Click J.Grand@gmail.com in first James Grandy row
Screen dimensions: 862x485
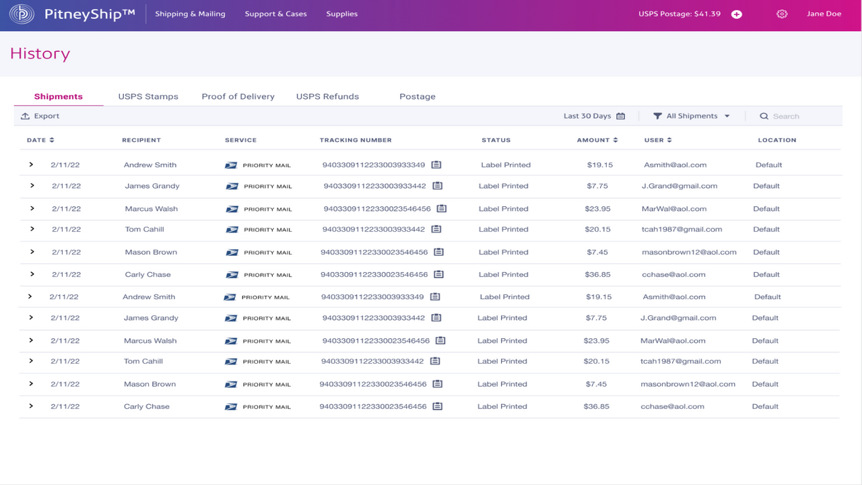point(679,186)
